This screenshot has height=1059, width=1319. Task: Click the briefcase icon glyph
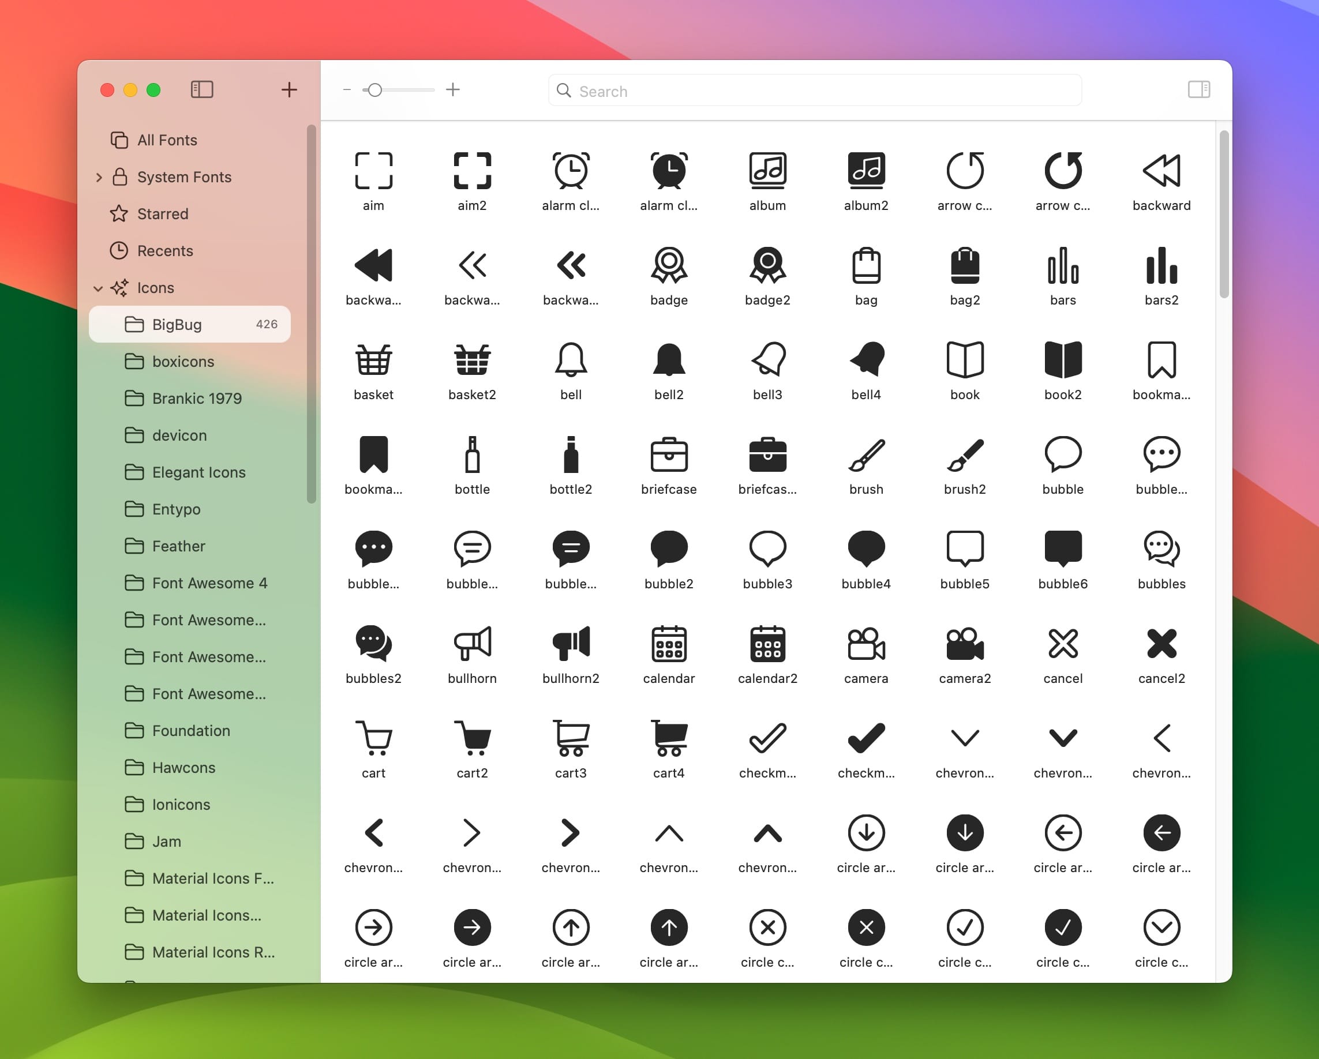(669, 455)
